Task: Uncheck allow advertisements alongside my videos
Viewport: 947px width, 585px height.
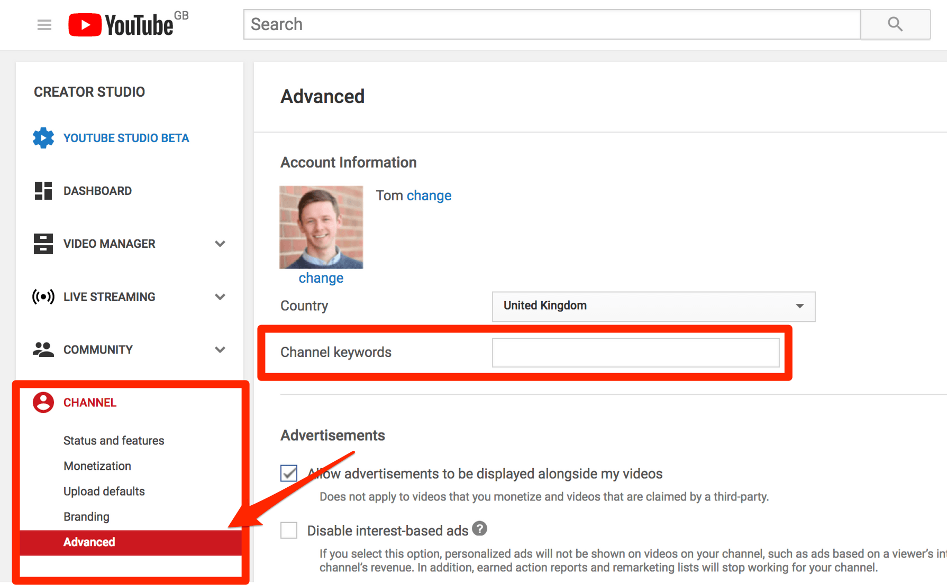Action: click(x=289, y=473)
